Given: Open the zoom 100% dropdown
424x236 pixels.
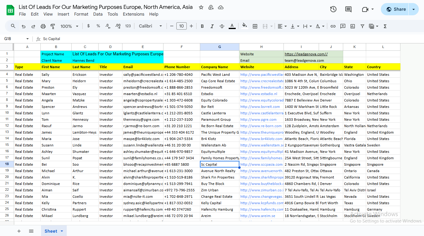Looking at the screenshot, I should click(x=69, y=26).
